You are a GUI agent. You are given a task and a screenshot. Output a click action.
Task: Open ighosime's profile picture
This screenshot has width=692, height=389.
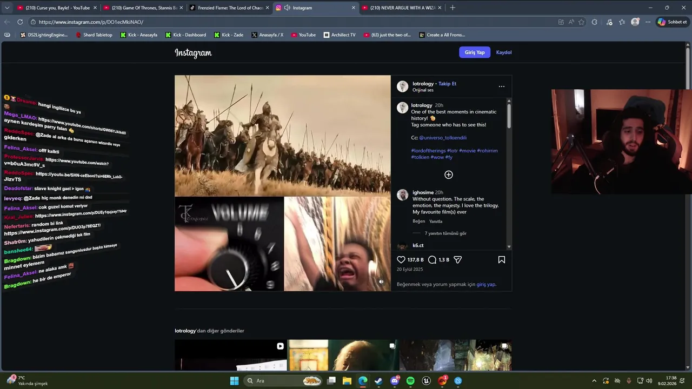point(402,195)
